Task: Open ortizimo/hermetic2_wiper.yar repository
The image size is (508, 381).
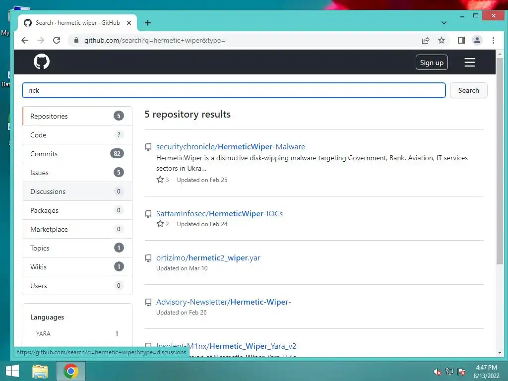Action: coord(208,257)
